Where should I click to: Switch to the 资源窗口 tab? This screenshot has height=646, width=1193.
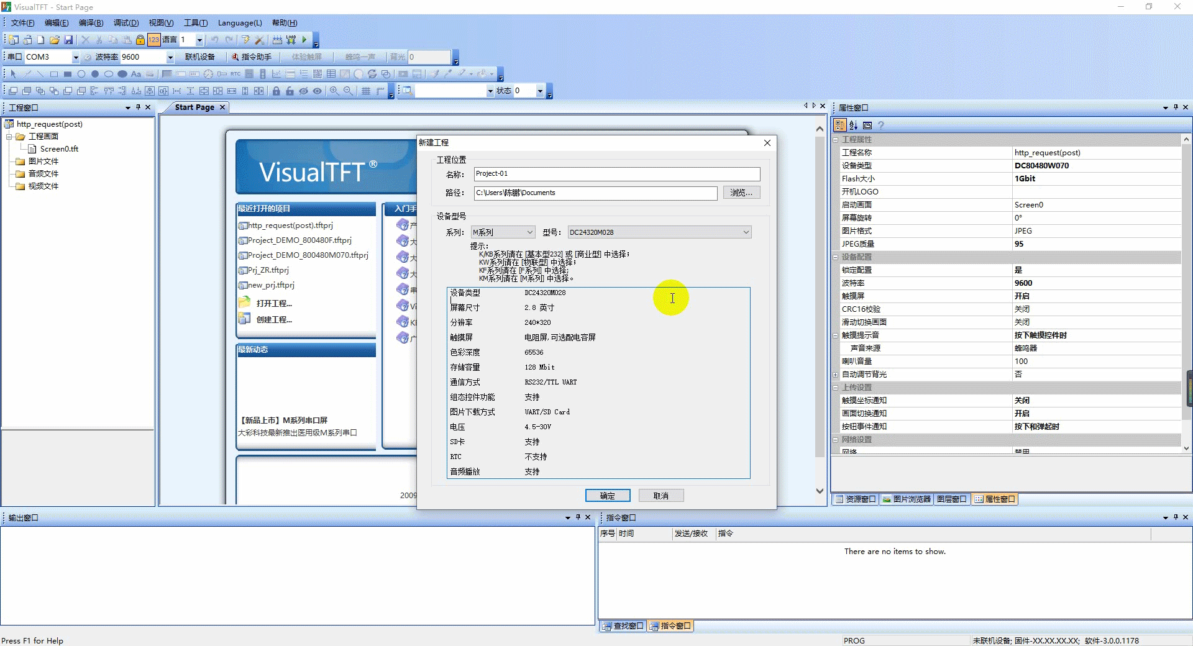[855, 499]
